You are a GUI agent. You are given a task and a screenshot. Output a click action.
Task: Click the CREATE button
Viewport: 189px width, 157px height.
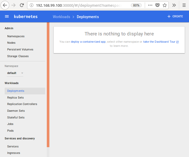pos(175,16)
